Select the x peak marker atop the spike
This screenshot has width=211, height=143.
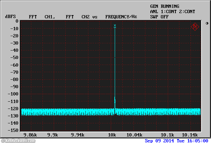(x=115, y=25)
